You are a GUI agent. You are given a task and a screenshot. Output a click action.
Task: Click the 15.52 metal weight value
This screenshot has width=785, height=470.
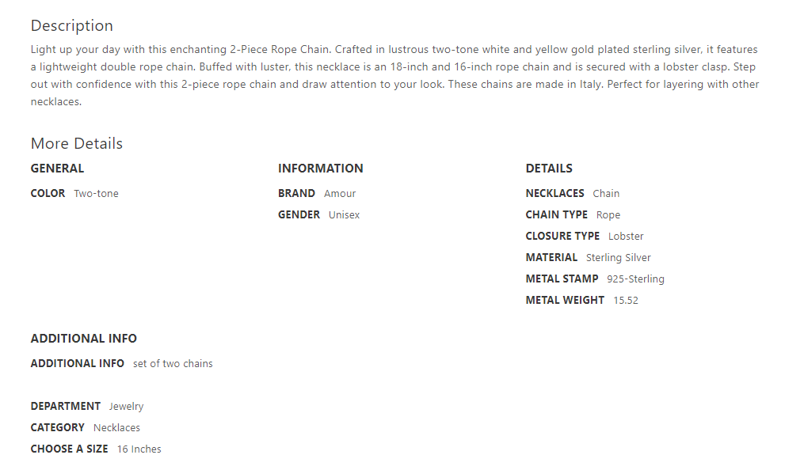point(626,301)
